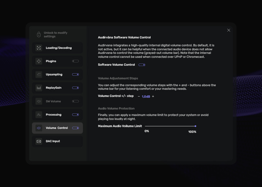Toggle the Software Volume Control switch

[x=142, y=65]
